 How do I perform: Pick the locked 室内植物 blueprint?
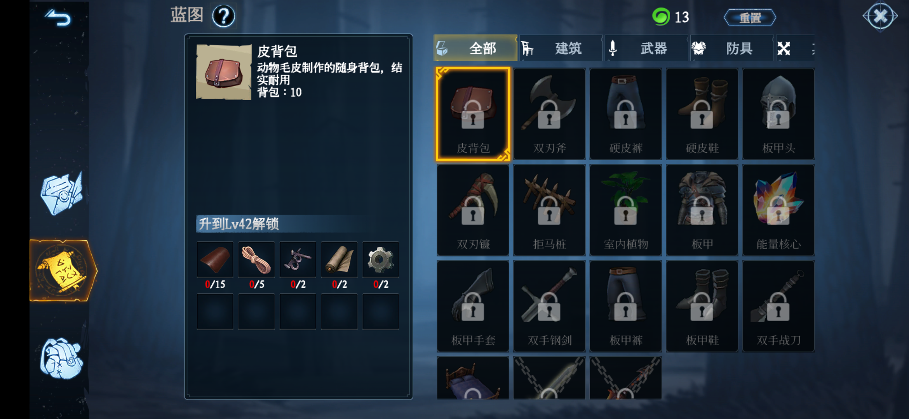click(625, 210)
